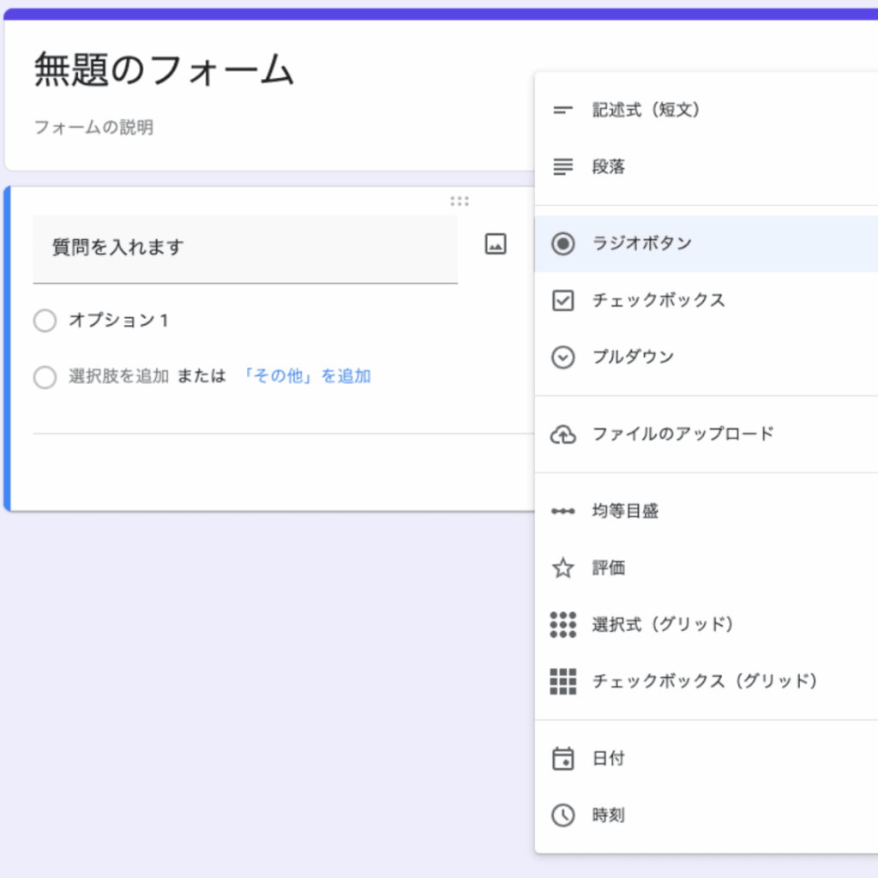The image size is (878, 878).
Task: Choose チェックボックス question type
Action: (707, 300)
